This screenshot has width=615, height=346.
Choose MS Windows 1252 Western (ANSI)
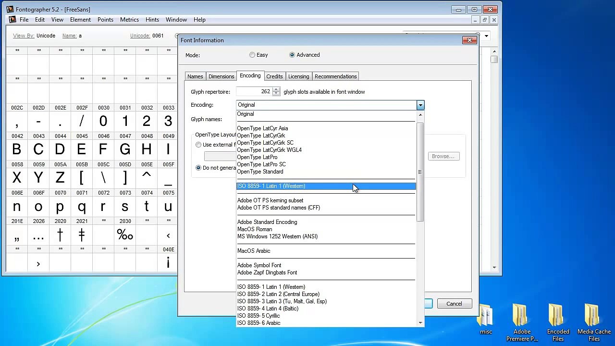pyautogui.click(x=326, y=236)
